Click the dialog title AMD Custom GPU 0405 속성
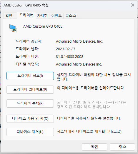The height and width of the screenshot is (154, 138). 26,5
